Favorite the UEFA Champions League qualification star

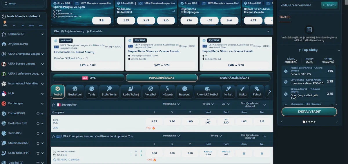(x=53, y=136)
